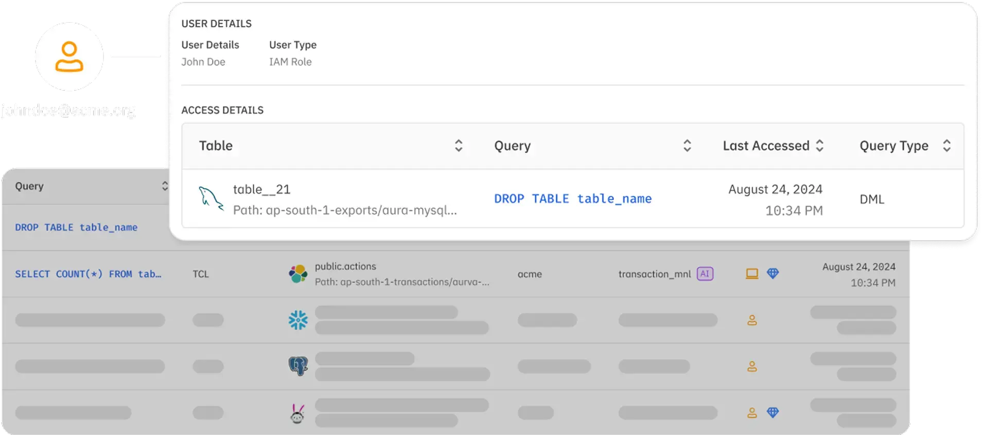Open the DROP TABLE query link in Access Details
The width and height of the screenshot is (982, 435).
tap(573, 199)
